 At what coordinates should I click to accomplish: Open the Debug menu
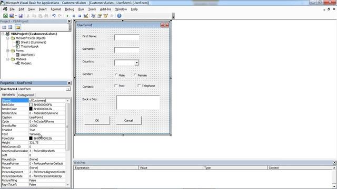[70, 9]
